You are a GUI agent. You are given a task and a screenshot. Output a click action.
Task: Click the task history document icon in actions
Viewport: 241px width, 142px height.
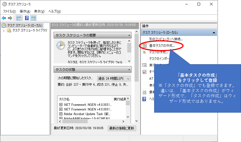point(144,72)
